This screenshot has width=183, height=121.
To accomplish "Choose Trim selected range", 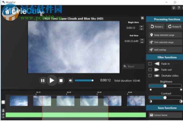I will pos(165,42).
